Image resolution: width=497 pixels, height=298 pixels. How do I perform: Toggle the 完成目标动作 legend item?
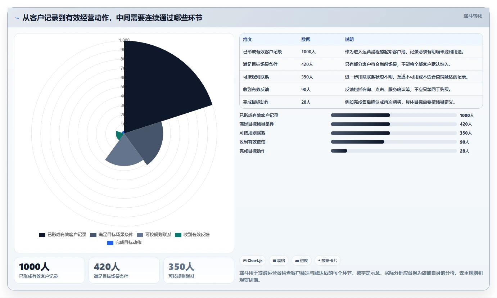coord(124,243)
